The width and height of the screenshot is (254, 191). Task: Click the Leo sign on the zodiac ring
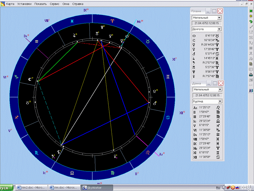coord(147,153)
